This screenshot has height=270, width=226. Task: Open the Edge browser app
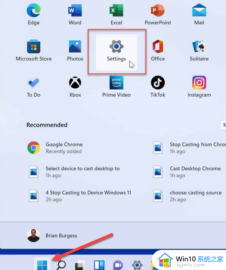pos(34,15)
